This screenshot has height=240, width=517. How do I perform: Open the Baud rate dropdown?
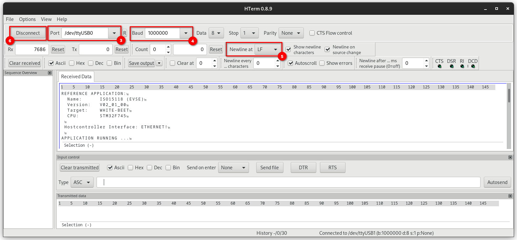point(186,33)
